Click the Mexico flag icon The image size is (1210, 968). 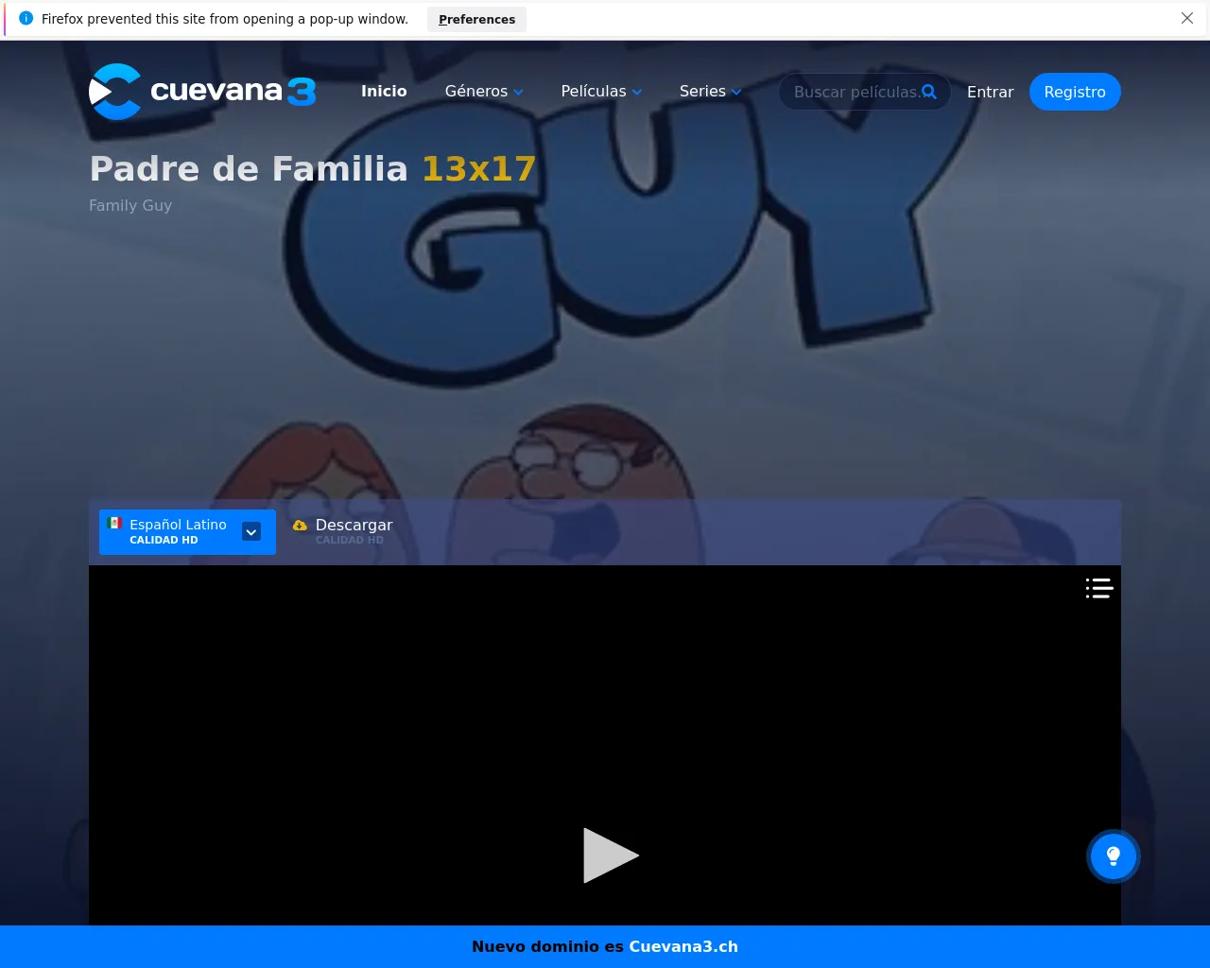(115, 523)
